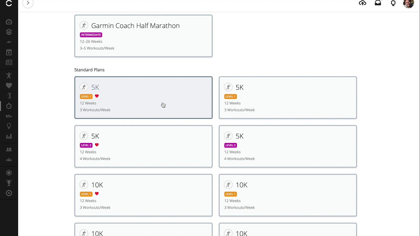Viewport: 420px width, 236px height.
Task: Select 5K Level 1 plan card without heart icon
Action: [x=288, y=98]
